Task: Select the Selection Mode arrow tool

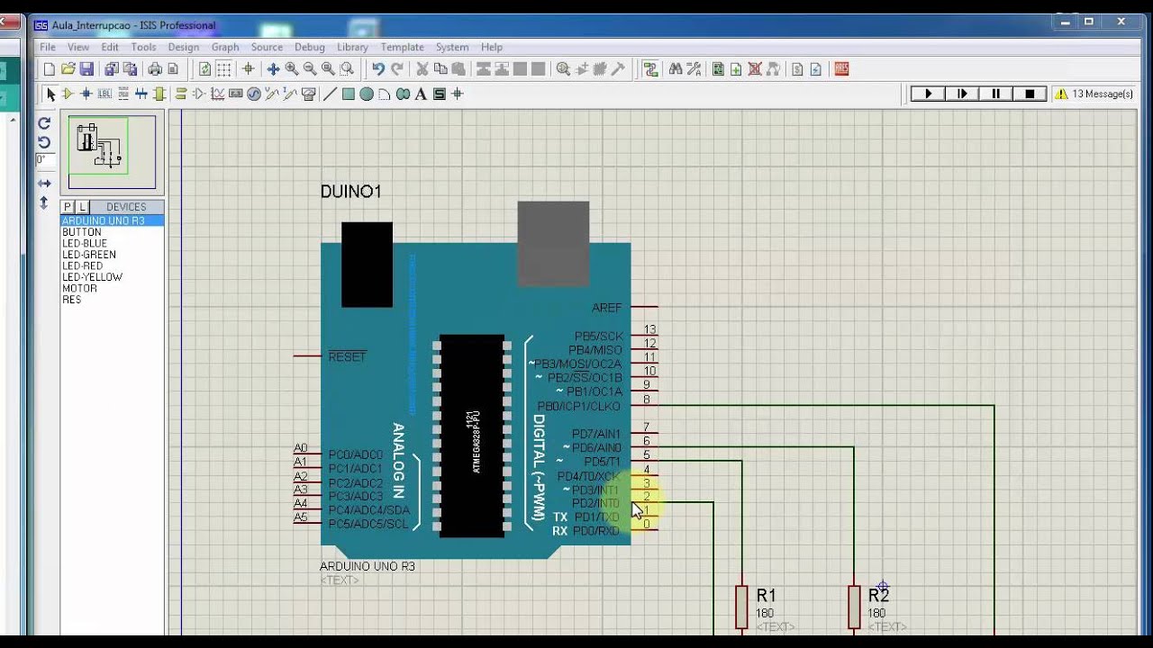Action: [x=50, y=94]
